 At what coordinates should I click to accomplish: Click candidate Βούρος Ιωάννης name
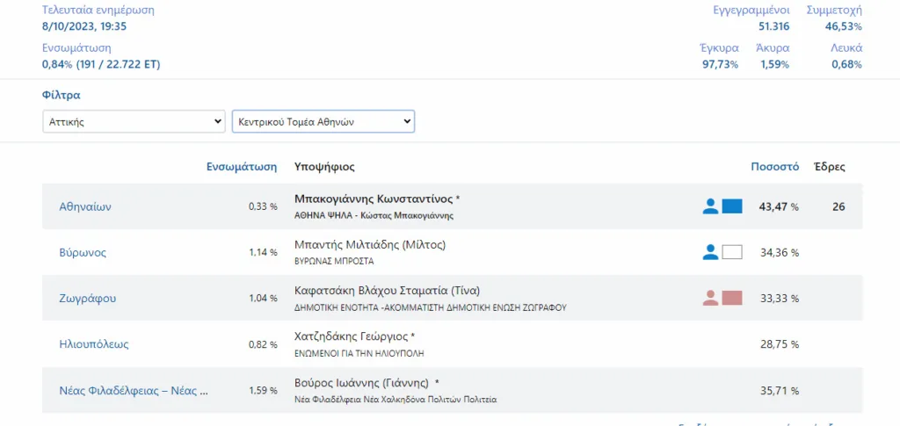[x=360, y=383]
